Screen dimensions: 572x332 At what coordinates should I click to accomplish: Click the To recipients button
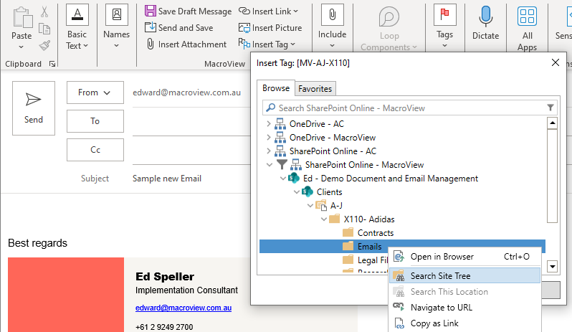pos(95,121)
